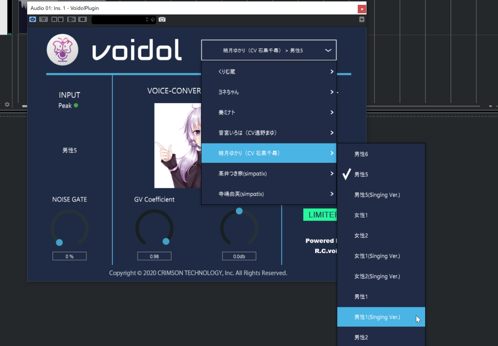Screen dimensions: 498x346
Task: Click the input Peak indicator light
Action: click(76, 105)
